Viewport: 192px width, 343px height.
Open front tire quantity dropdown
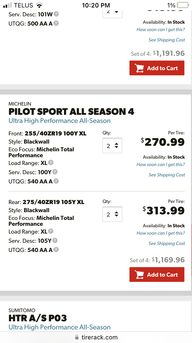pyautogui.click(x=112, y=146)
